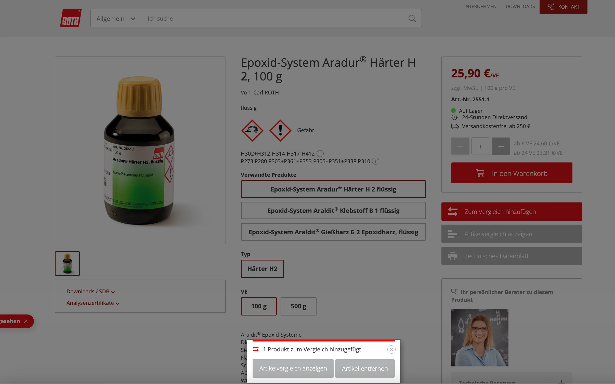Select 'Epoxid-System Araldit Klebstoff B 1 flüssig'
Image resolution: width=615 pixels, height=384 pixels.
click(333, 211)
